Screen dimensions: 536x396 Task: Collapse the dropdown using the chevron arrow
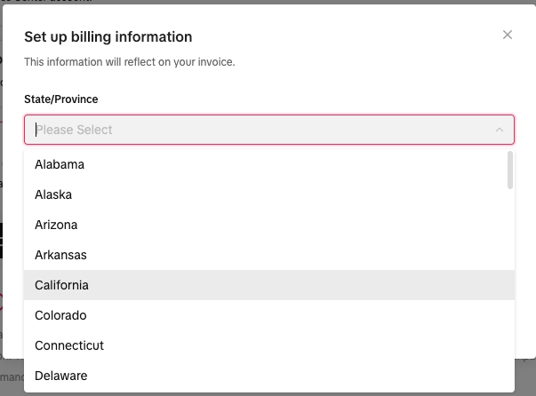click(x=500, y=130)
